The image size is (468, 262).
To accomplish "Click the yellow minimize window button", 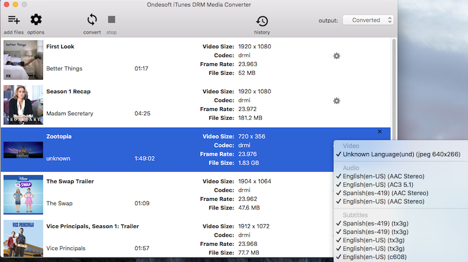I will pos(15,4).
